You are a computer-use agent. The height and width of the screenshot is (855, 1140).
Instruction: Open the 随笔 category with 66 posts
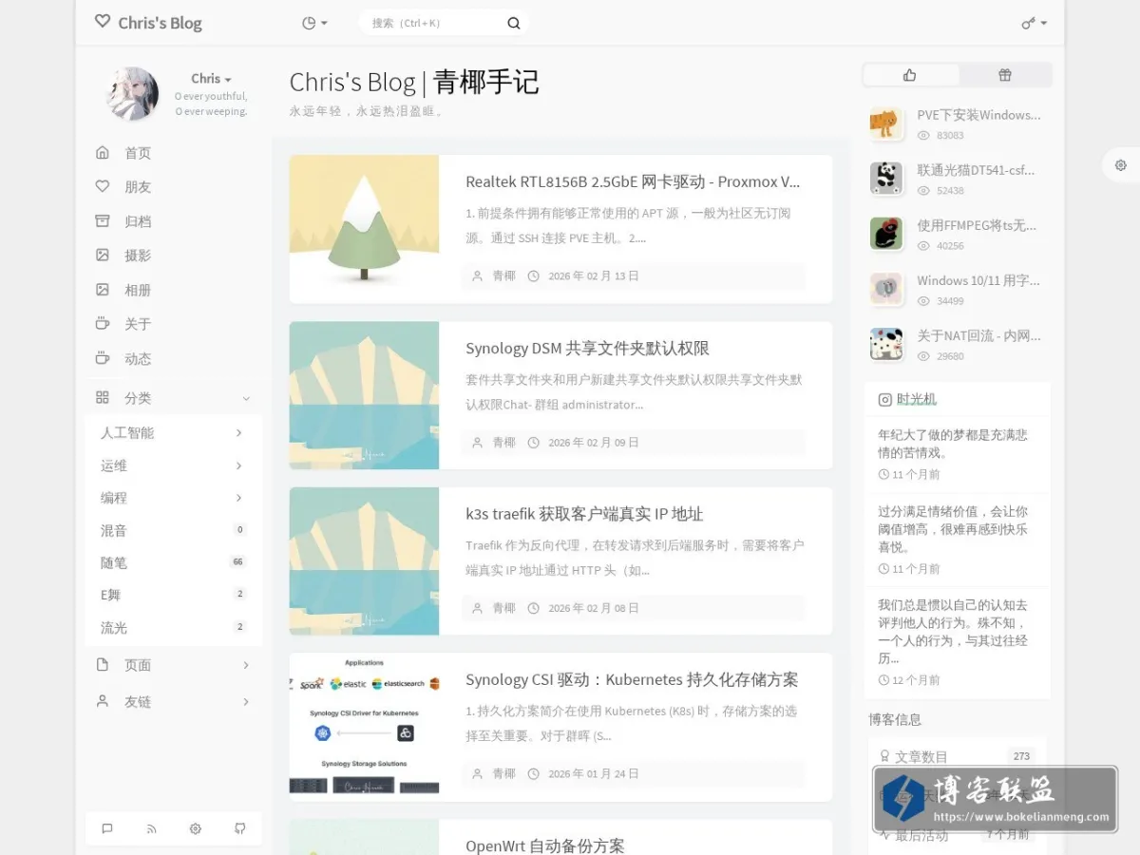(173, 562)
